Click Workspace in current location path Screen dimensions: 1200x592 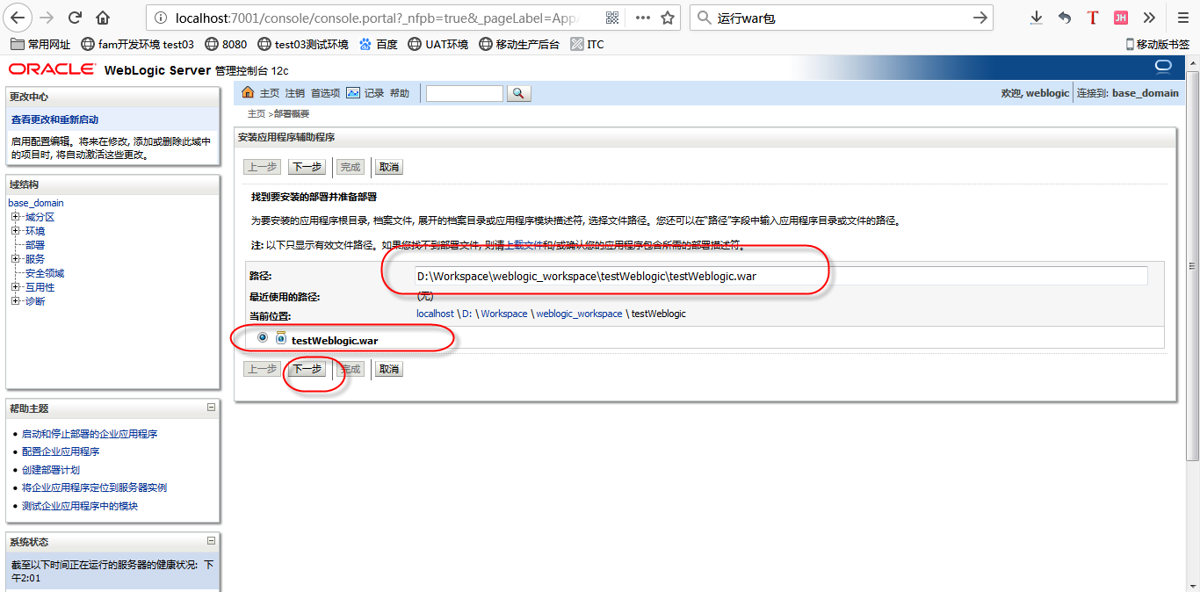504,314
